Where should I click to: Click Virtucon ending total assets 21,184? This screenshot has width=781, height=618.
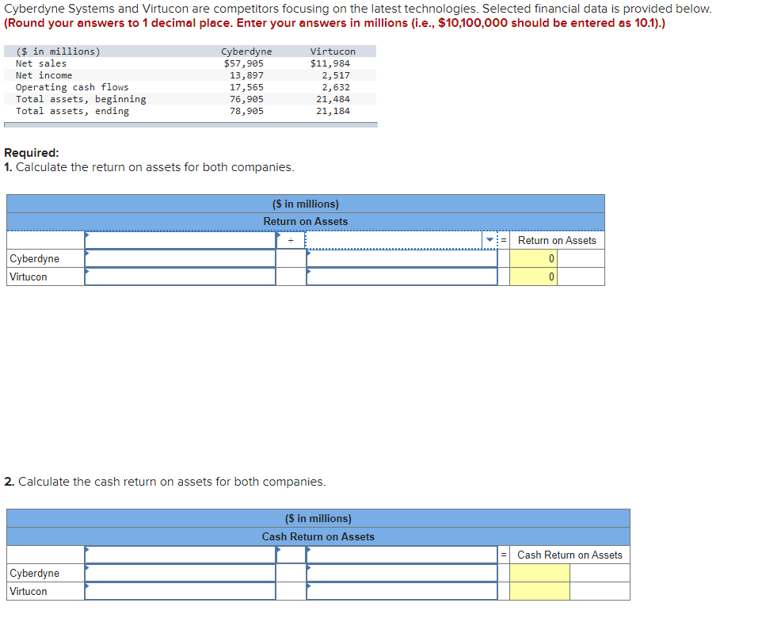[333, 111]
